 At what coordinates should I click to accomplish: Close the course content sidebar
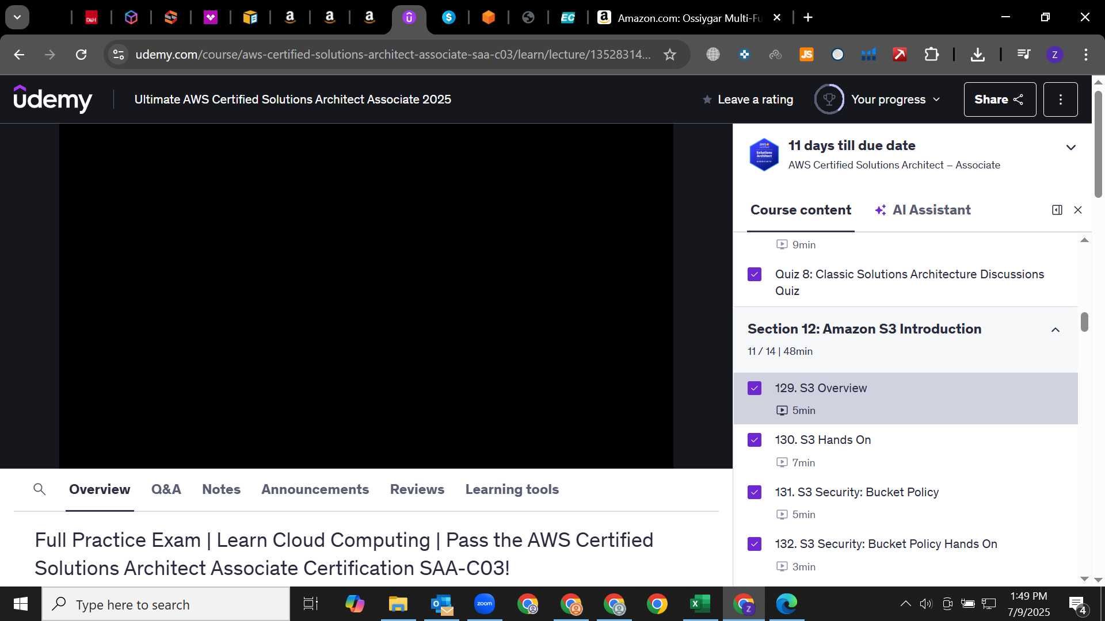[1078, 210]
